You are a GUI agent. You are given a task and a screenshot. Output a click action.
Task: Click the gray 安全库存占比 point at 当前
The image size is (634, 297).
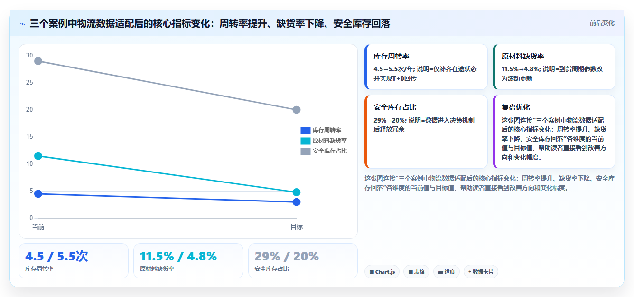pyautogui.click(x=38, y=61)
